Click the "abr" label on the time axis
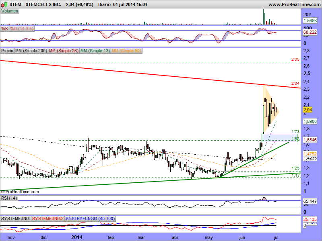Viewport: 322px width, 241px height. [175, 237]
